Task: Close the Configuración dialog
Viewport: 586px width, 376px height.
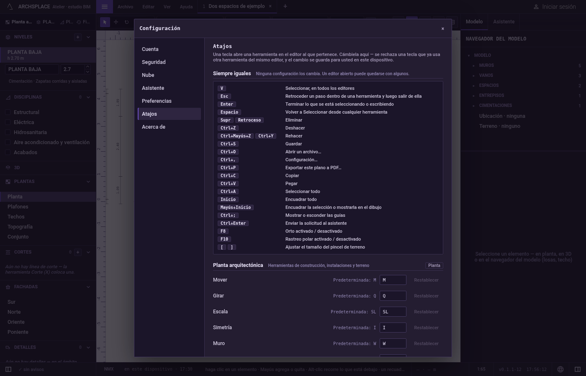Action: (x=442, y=28)
